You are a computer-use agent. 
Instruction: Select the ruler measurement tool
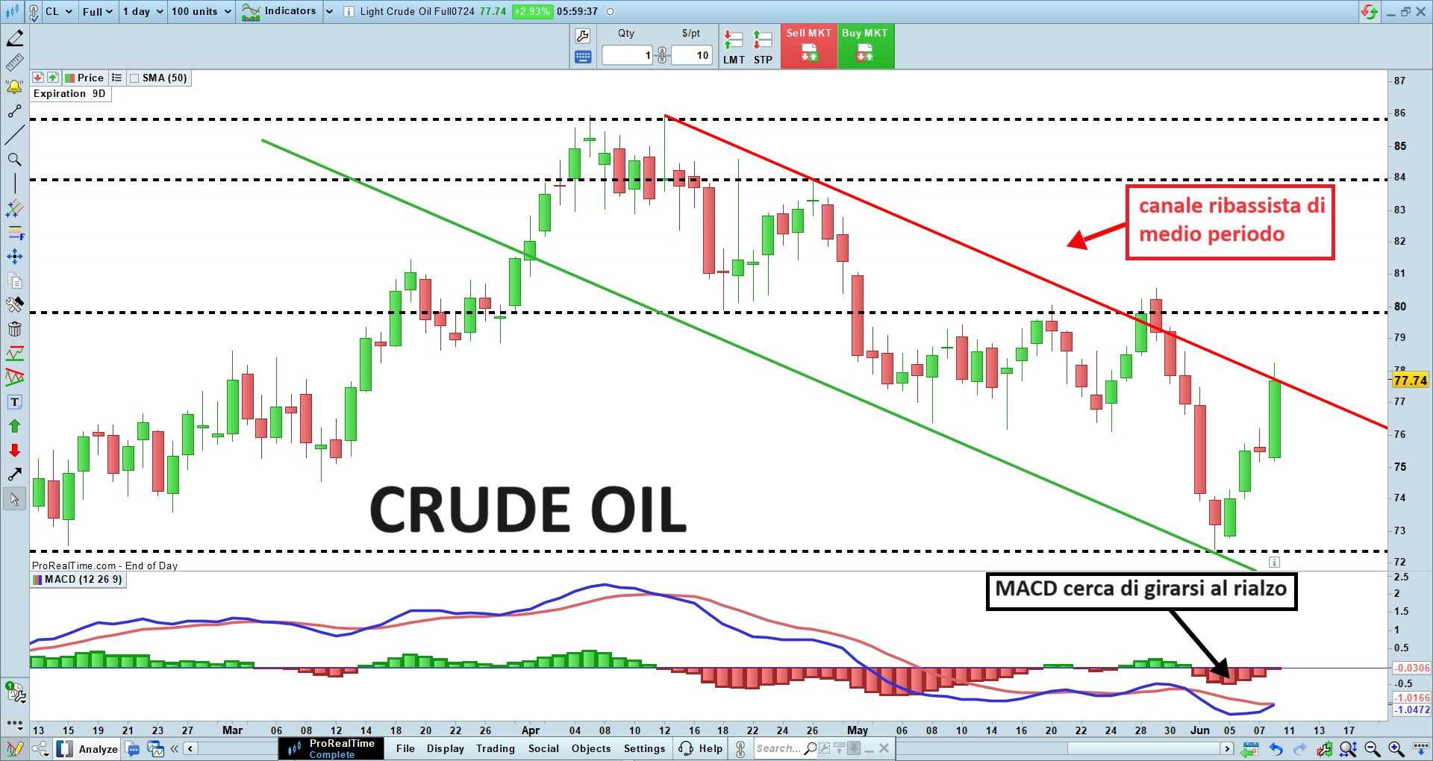point(14,63)
